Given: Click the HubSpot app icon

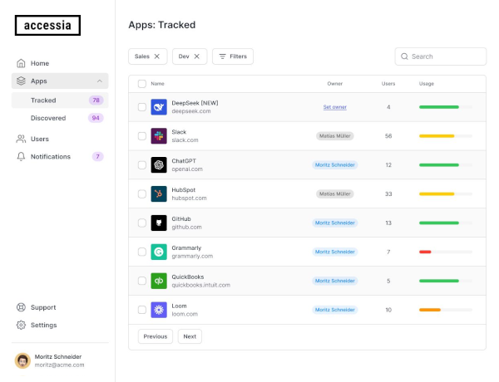Looking at the screenshot, I should coord(159,194).
